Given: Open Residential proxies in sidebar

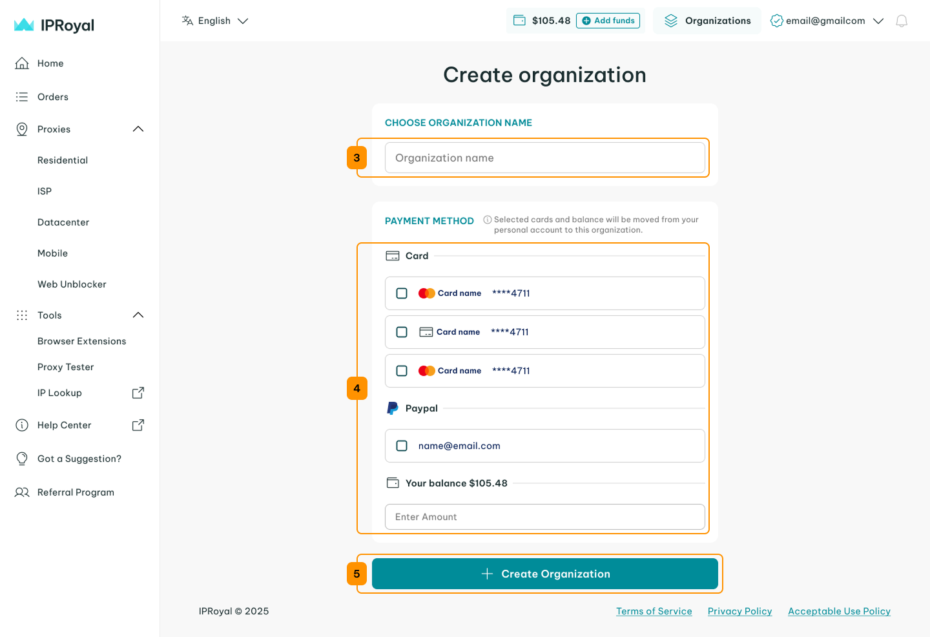Looking at the screenshot, I should [x=63, y=160].
